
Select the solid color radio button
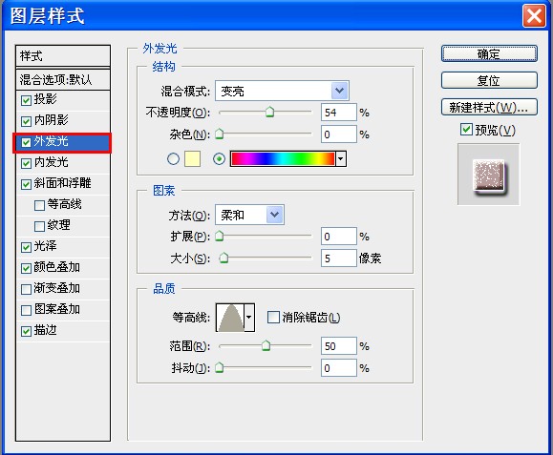tap(173, 159)
